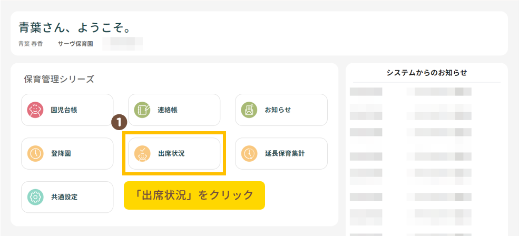
Task: Click the yellow 「出席状況」をクリック callout
Action: [x=194, y=195]
